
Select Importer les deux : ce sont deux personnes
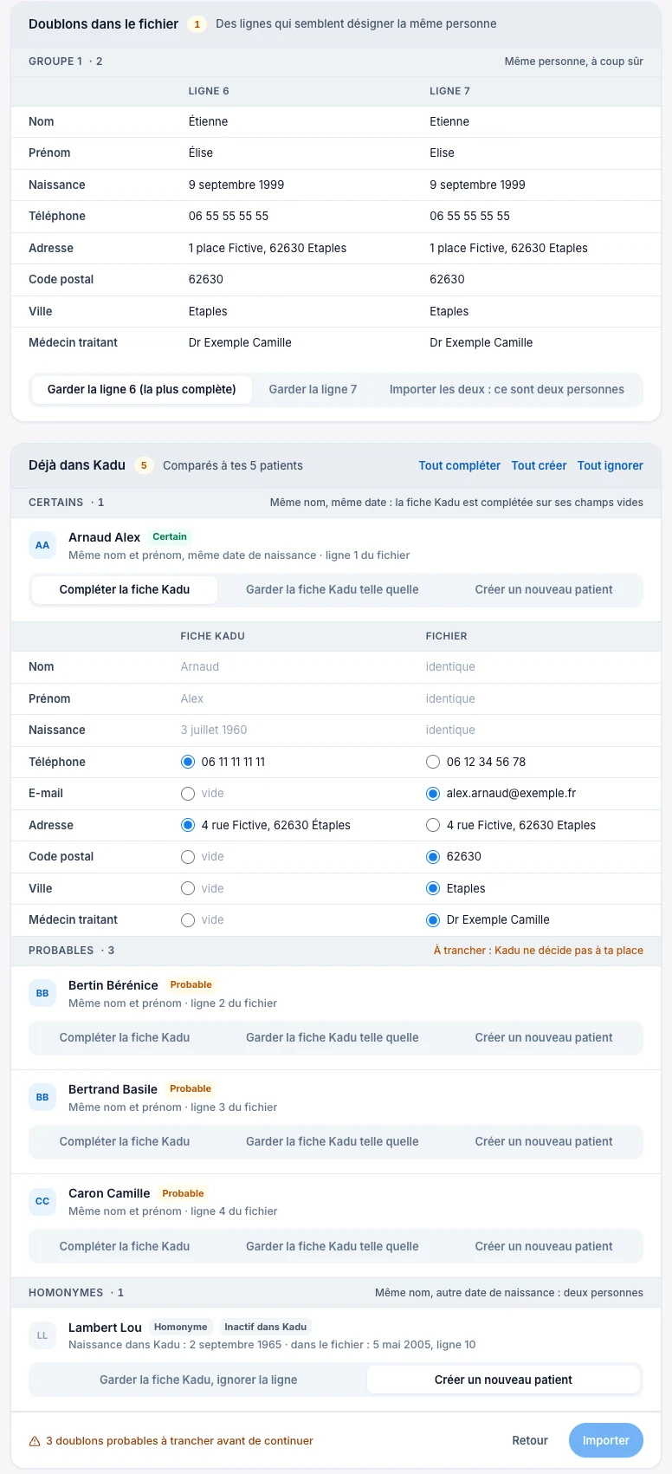[x=507, y=389]
